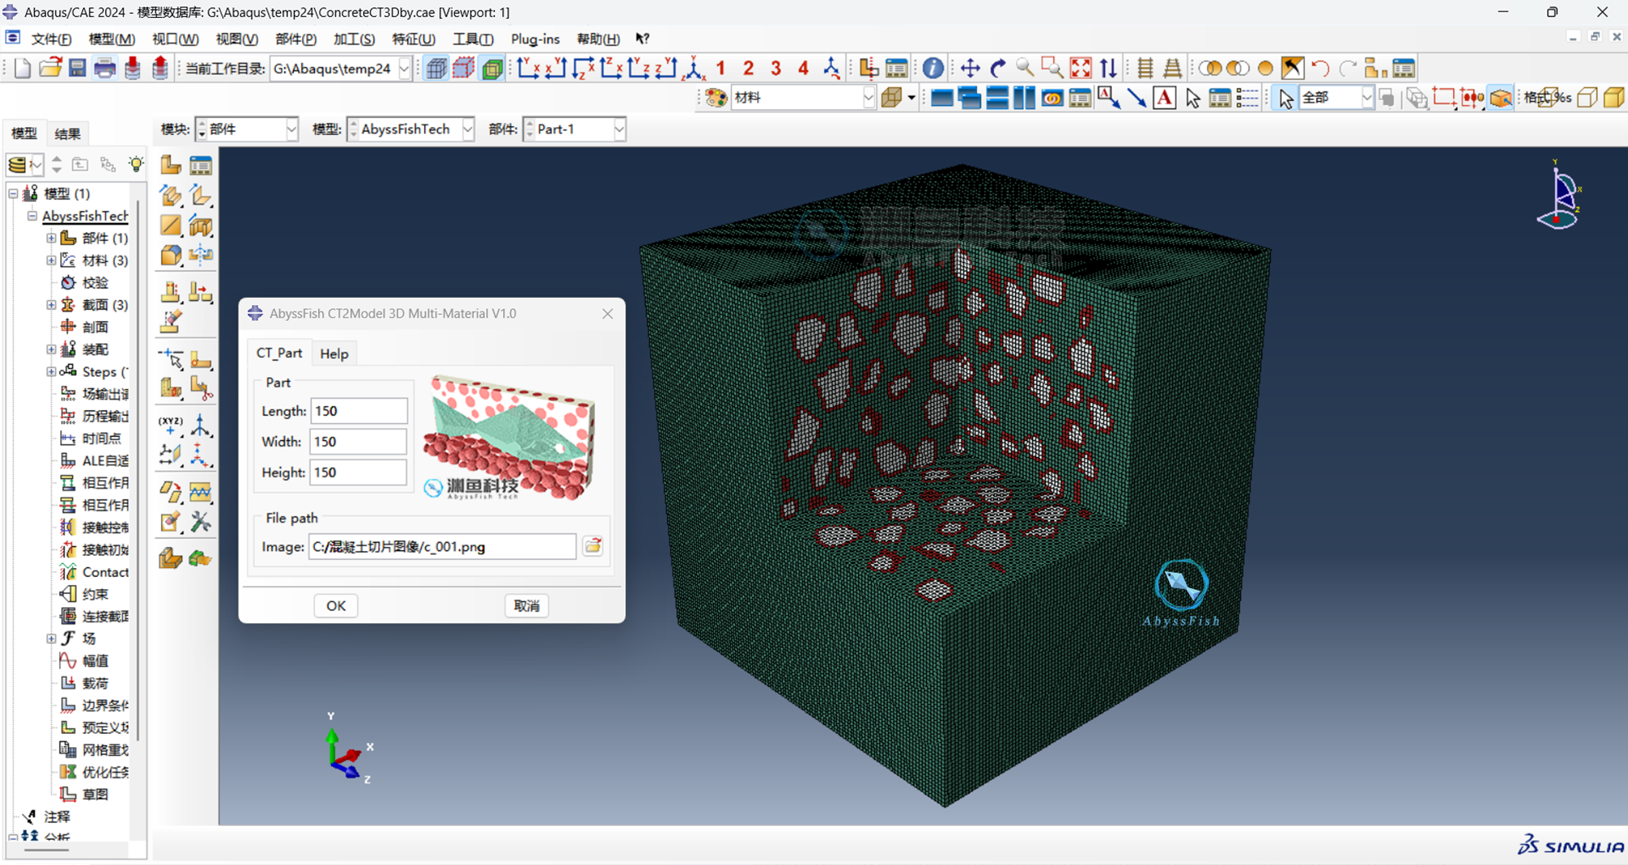Select the CT_Part tab
The width and height of the screenshot is (1628, 865).
pyautogui.click(x=279, y=353)
